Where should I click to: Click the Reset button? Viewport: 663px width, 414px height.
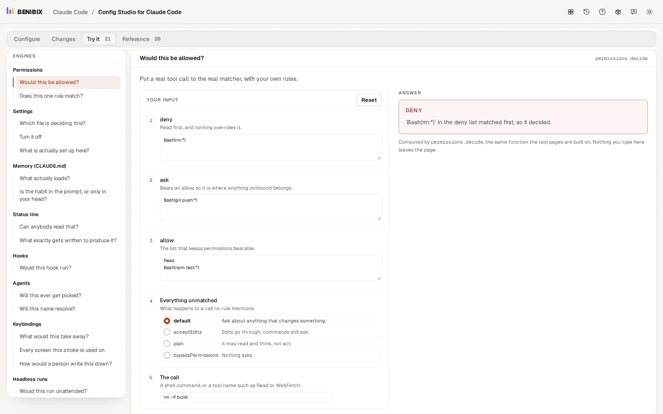(x=369, y=100)
